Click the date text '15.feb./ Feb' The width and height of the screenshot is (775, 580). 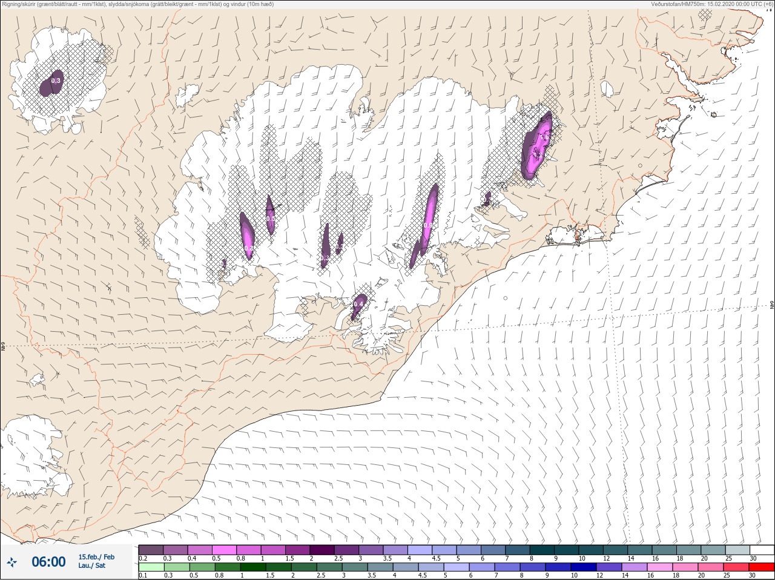[x=96, y=557]
